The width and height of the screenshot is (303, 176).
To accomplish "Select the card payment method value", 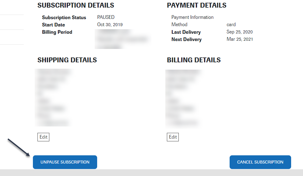I will point(231,25).
